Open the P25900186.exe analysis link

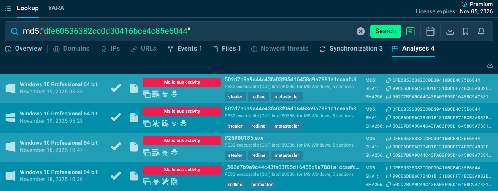point(244,138)
